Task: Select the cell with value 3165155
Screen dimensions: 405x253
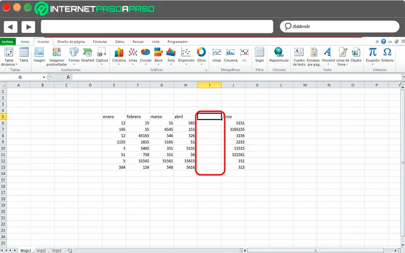Action: [x=233, y=130]
